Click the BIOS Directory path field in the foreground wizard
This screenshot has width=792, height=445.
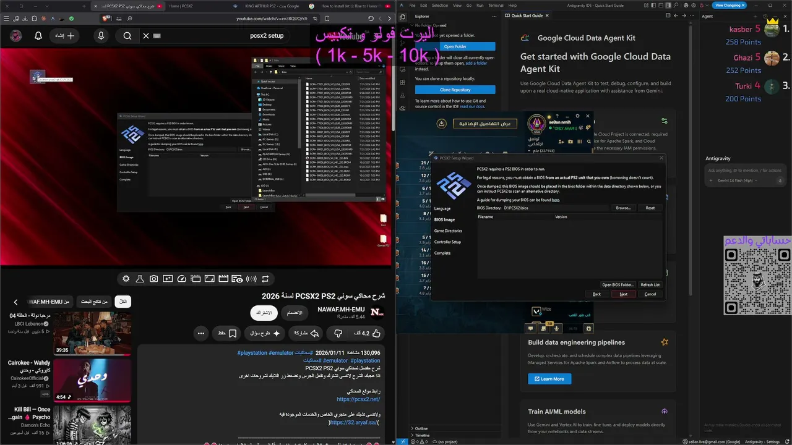[555, 208]
